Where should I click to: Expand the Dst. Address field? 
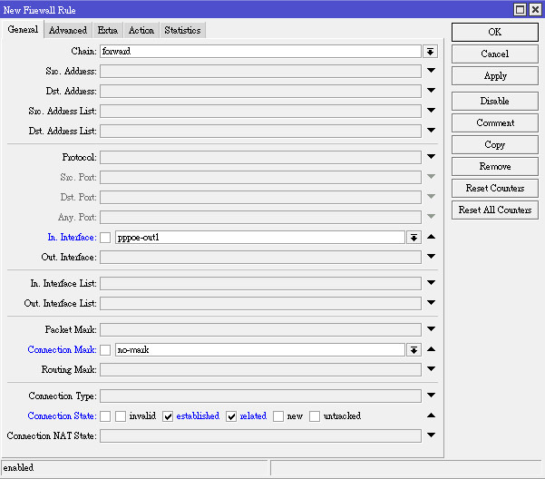click(431, 91)
